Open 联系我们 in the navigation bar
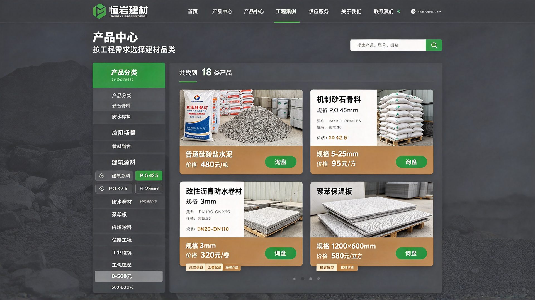This screenshot has height=300, width=535. 384,11
